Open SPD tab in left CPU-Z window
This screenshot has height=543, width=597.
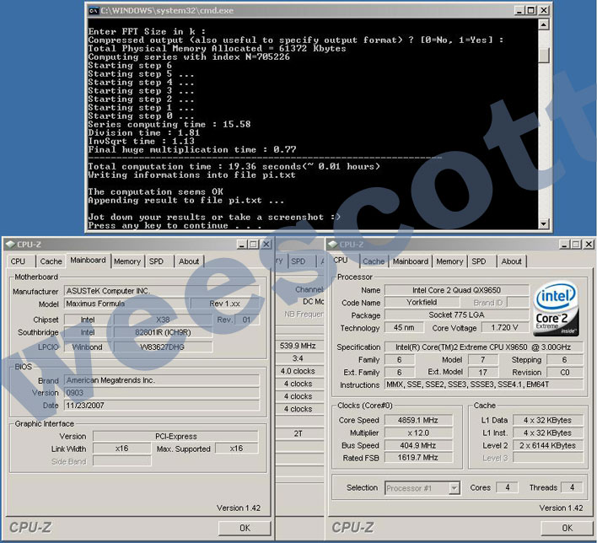coord(156,261)
